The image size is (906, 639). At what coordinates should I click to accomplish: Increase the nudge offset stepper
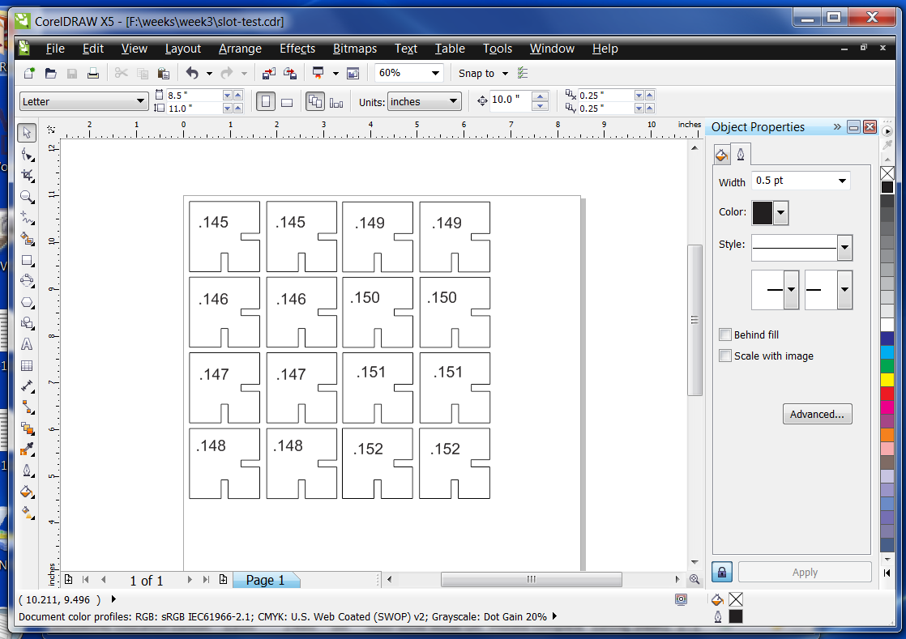[540, 96]
